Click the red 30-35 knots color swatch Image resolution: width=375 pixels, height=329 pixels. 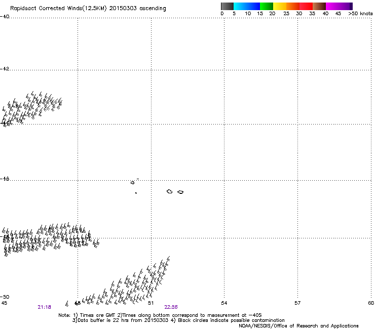click(x=306, y=6)
